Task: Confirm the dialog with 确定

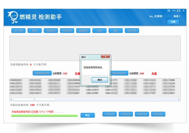Action: (100, 80)
